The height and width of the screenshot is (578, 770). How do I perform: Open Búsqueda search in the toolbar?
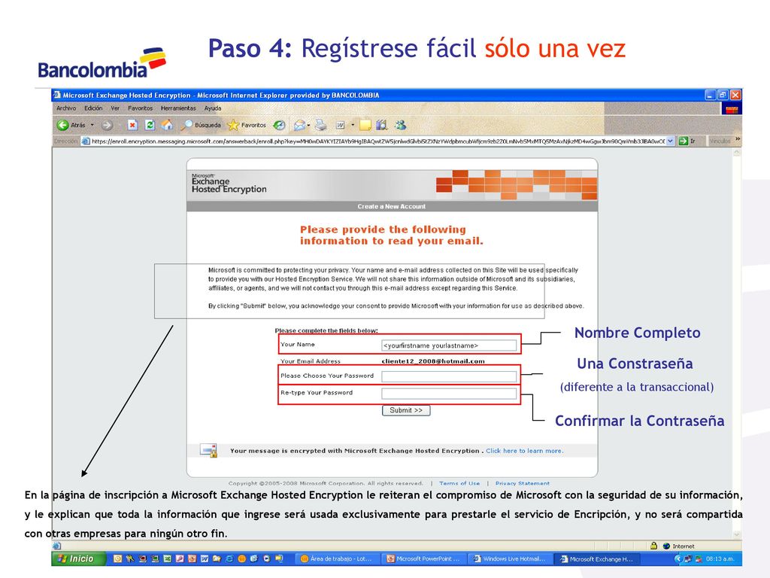point(201,126)
